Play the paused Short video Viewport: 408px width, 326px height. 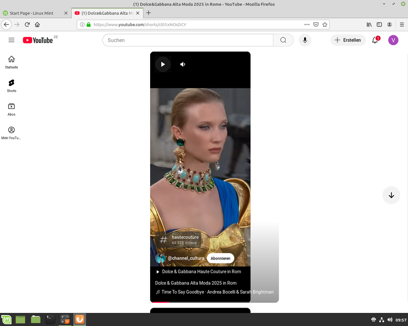(163, 64)
